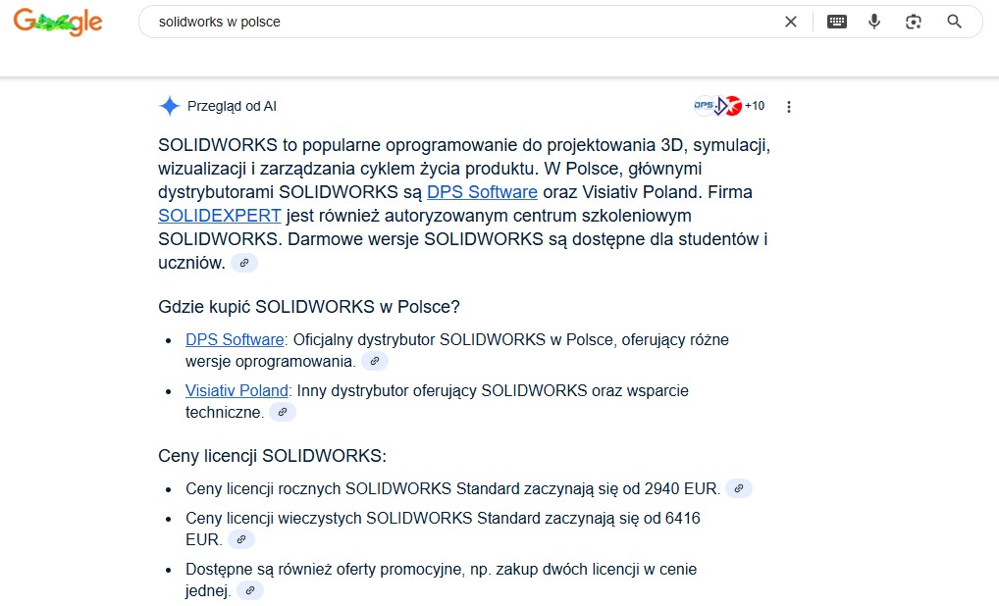Open the on-screen keyboard input tool
Viewport: 999px width, 606px height.
[836, 22]
